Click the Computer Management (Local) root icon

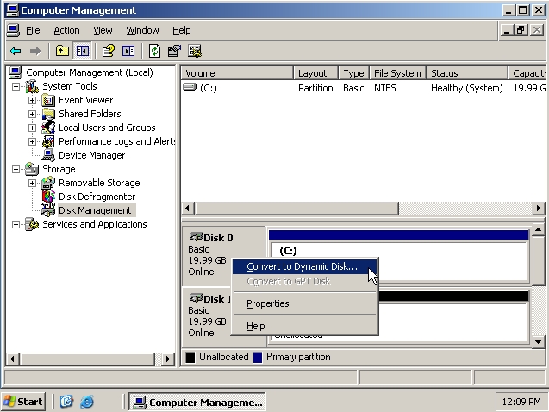point(16,72)
